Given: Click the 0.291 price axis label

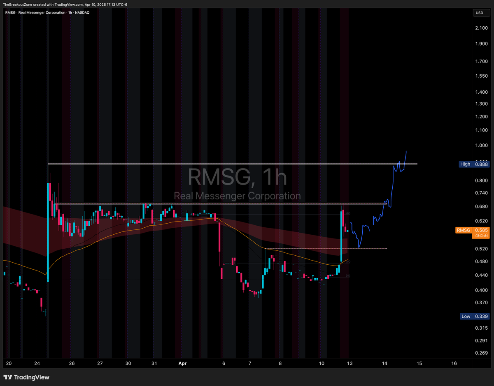Looking at the screenshot, I should [x=481, y=340].
